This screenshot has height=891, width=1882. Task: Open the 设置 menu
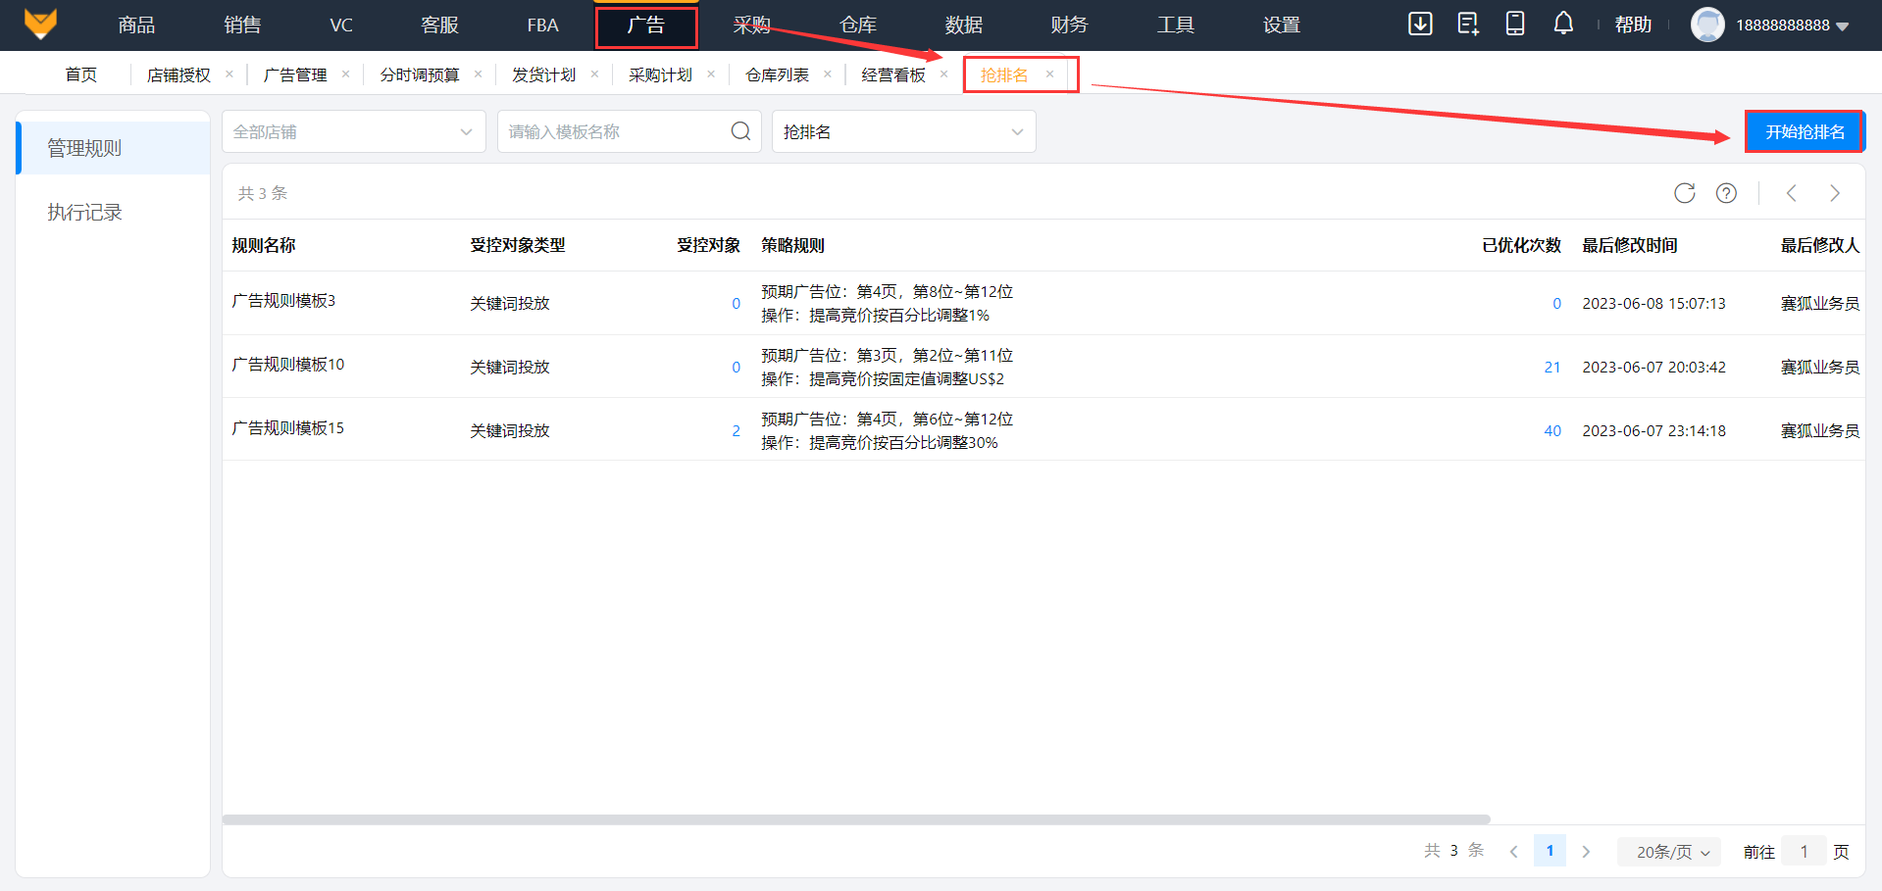pyautogui.click(x=1282, y=25)
